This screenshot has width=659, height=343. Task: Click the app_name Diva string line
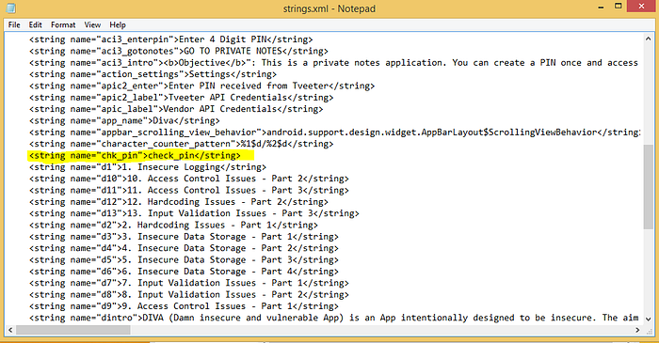pyautogui.click(x=124, y=121)
